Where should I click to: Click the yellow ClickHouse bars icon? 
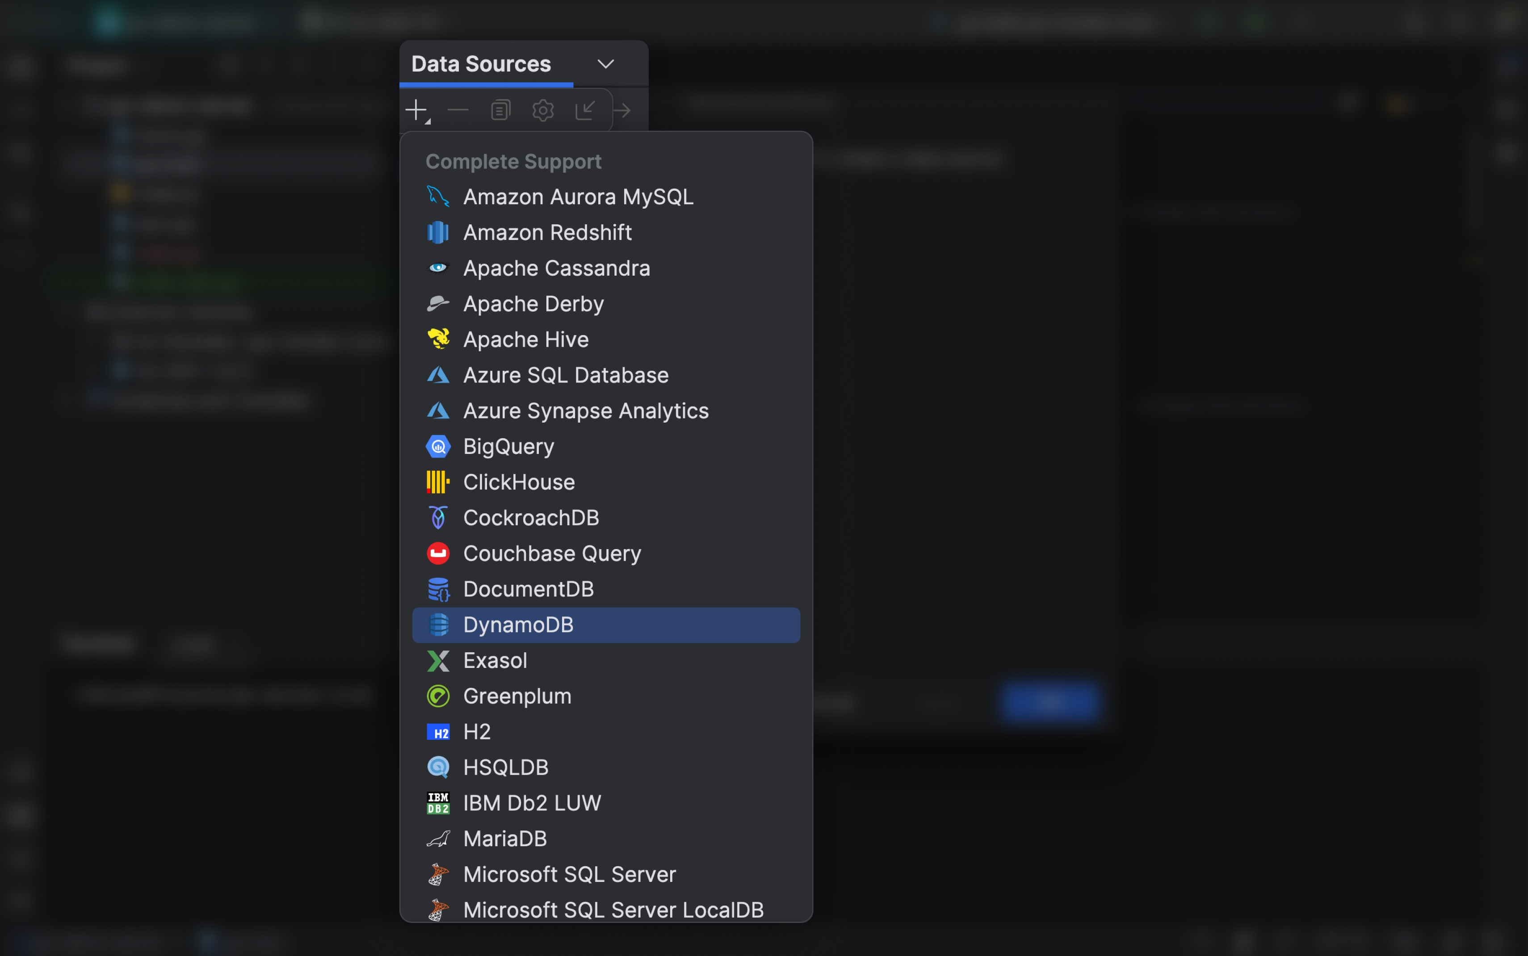(x=437, y=482)
